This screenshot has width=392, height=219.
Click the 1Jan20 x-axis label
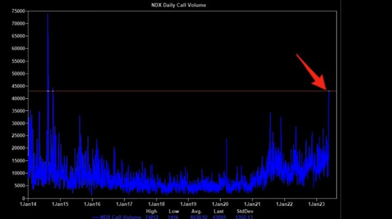click(220, 204)
